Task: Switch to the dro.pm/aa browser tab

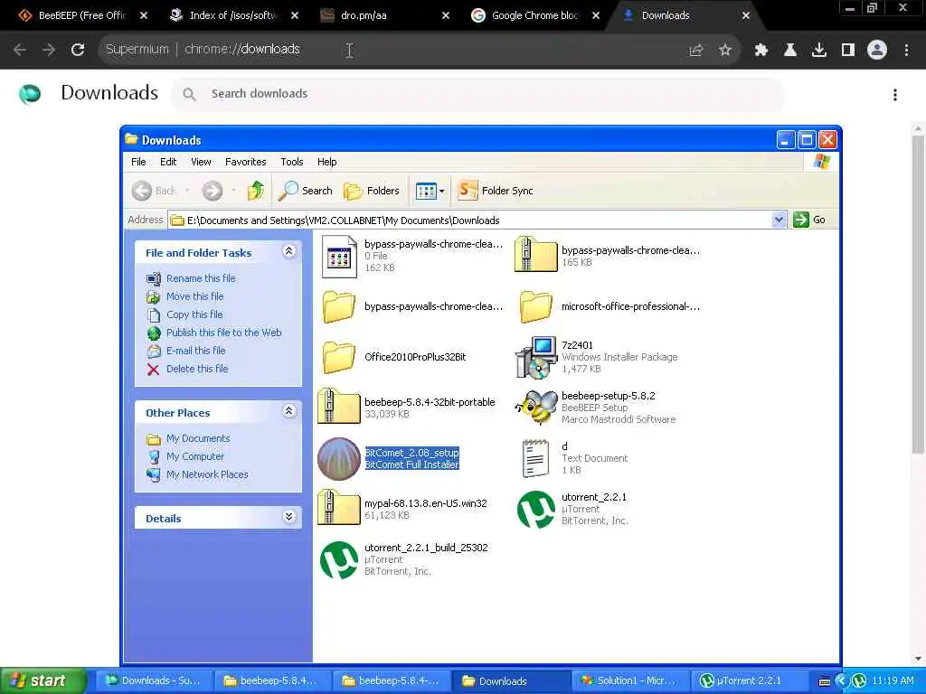Action: (x=383, y=15)
